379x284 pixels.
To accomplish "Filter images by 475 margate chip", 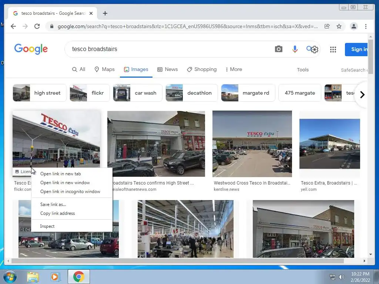I will pyautogui.click(x=300, y=93).
